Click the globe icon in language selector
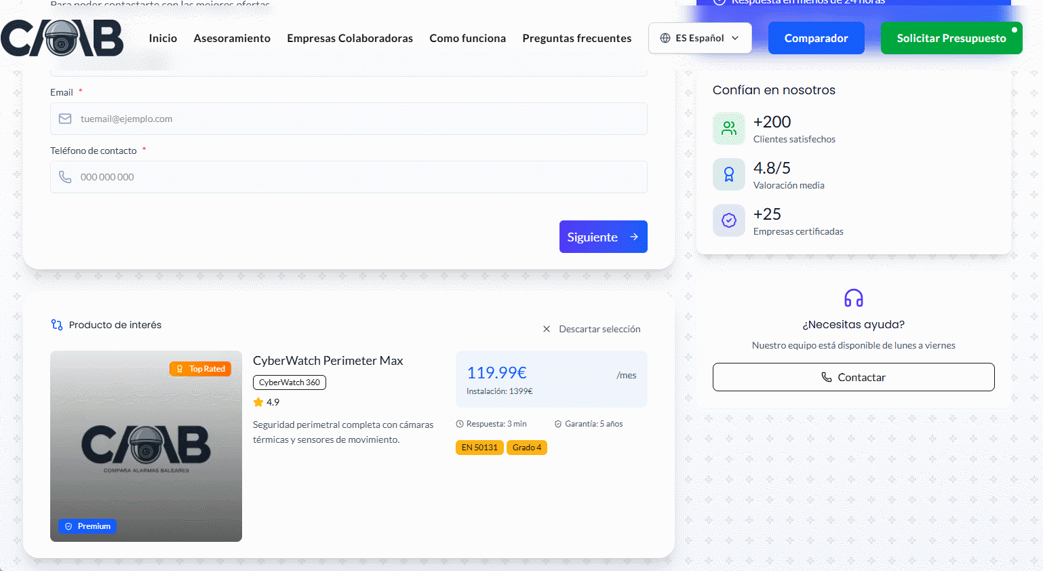 665,38
